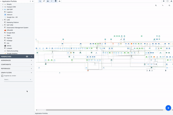173x115 pixels.
Task: Select Visma Accounting in the application list
Action: 12,51
